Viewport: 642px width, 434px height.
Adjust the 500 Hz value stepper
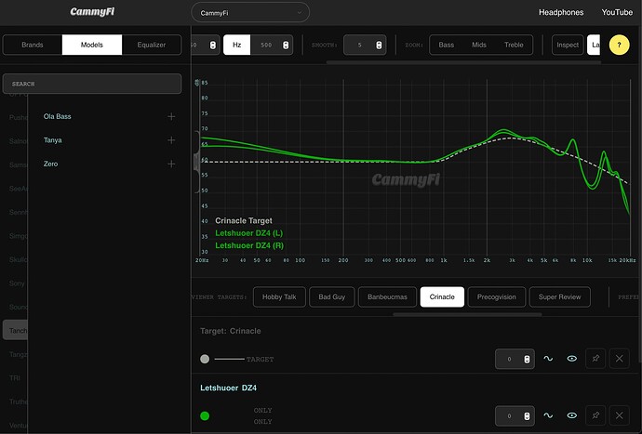click(286, 45)
